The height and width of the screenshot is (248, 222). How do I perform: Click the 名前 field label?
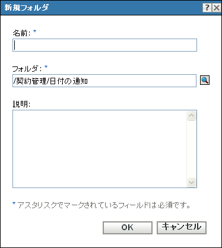(x=21, y=33)
